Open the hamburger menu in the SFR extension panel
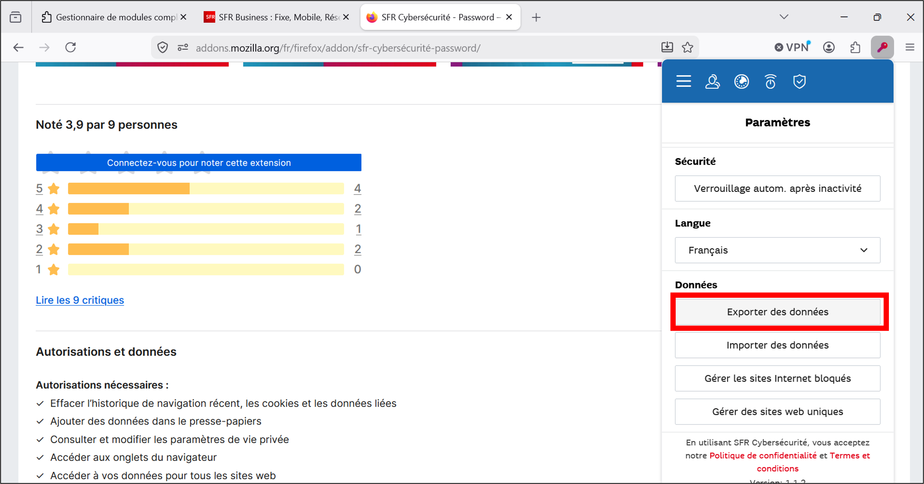 coord(683,81)
